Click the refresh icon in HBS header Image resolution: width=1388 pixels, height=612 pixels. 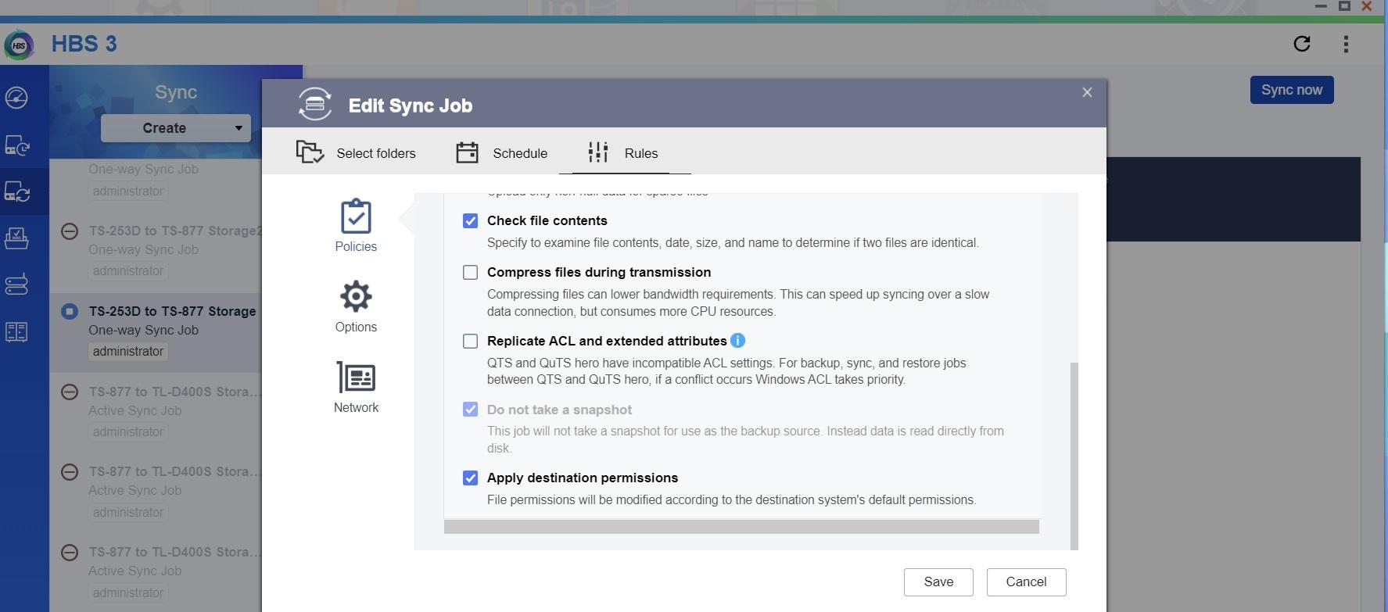click(x=1302, y=44)
